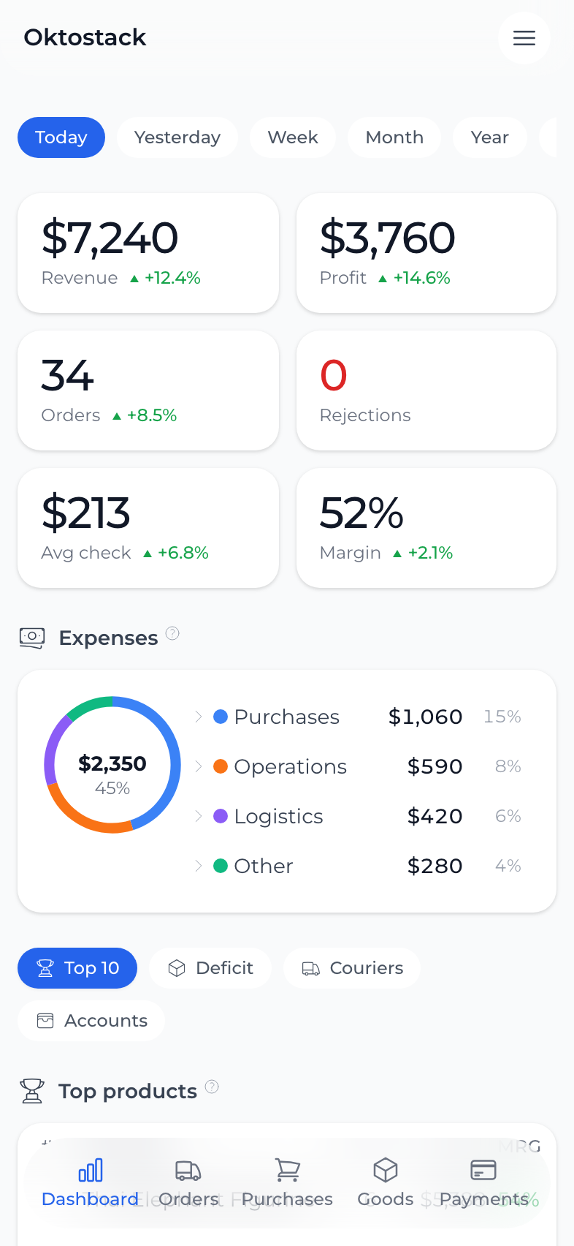Expand the Logistics expense details

coord(199,816)
